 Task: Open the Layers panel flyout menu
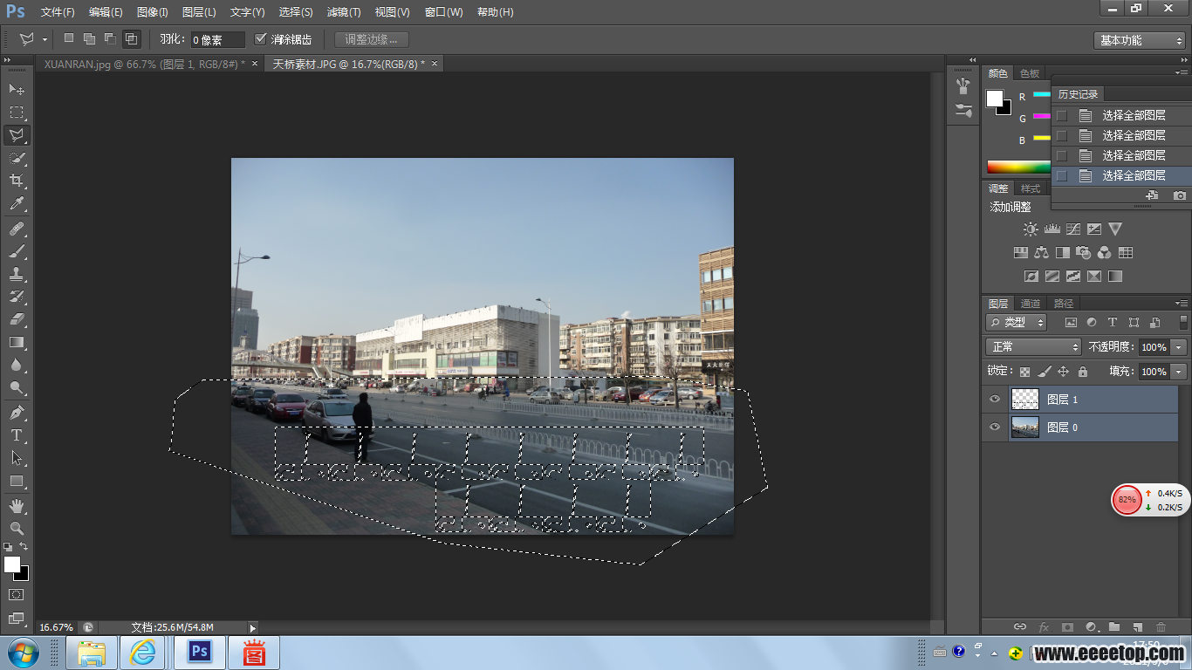[1181, 303]
